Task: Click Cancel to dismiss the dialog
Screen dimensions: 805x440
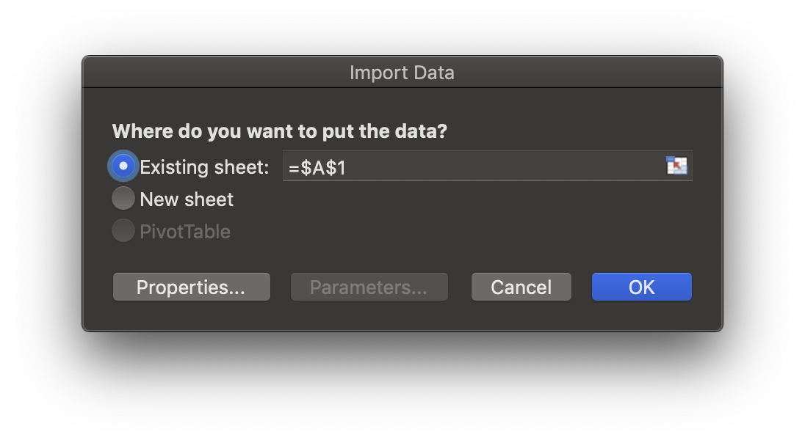Action: (x=521, y=287)
